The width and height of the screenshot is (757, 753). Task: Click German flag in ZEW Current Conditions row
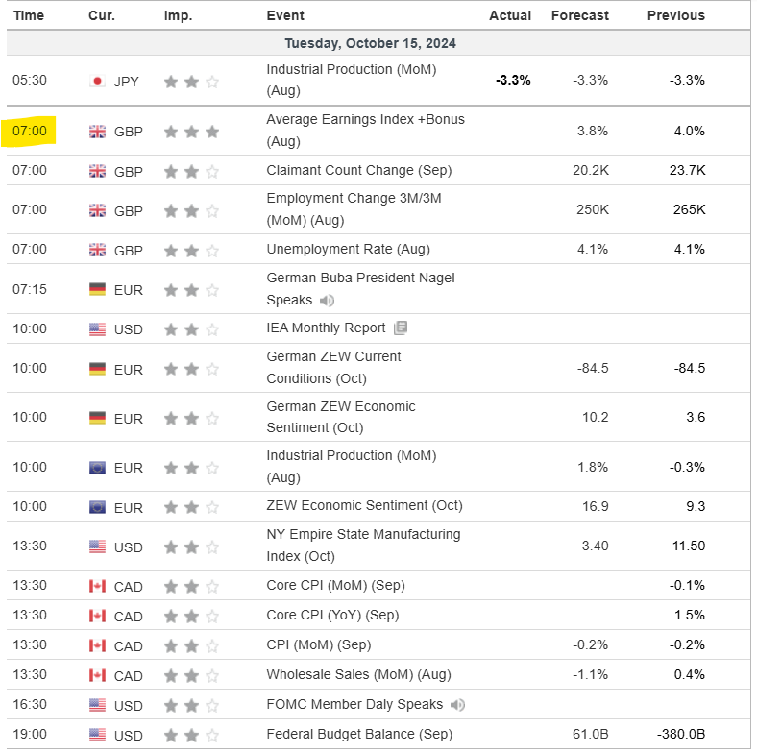[97, 370]
